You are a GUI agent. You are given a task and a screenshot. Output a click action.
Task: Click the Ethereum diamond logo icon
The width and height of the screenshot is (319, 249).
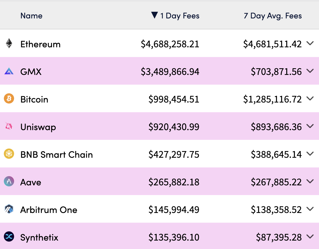tap(9, 43)
